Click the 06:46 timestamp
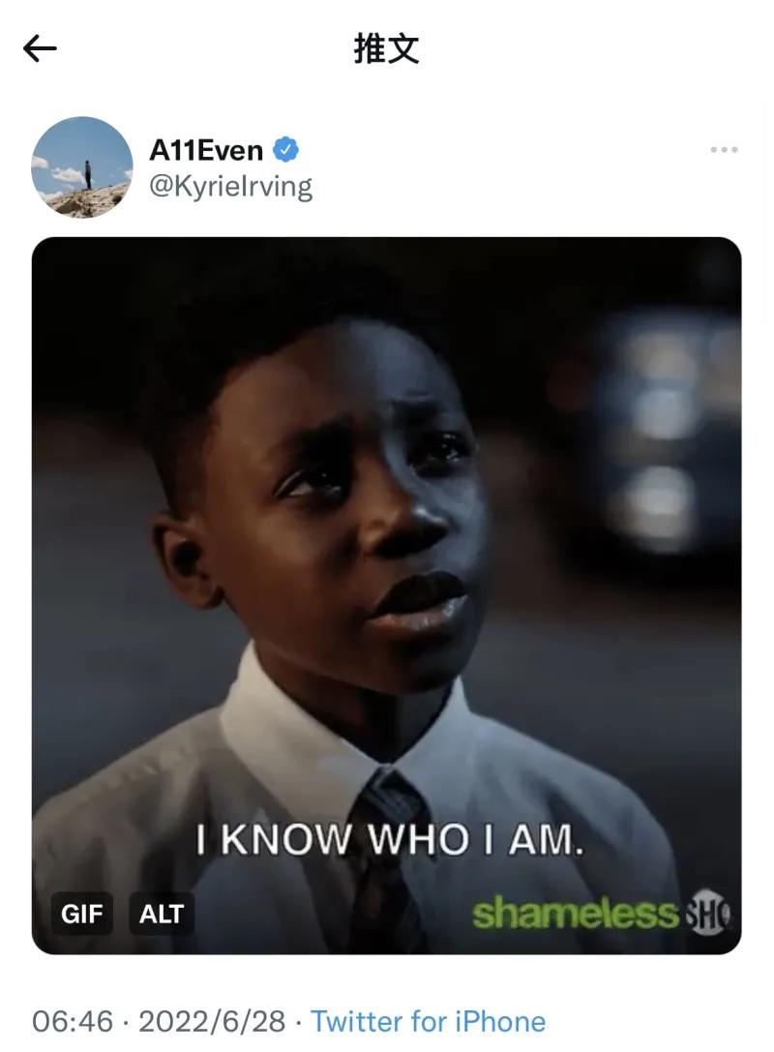Screen dimensions: 774x1052 [73, 1022]
